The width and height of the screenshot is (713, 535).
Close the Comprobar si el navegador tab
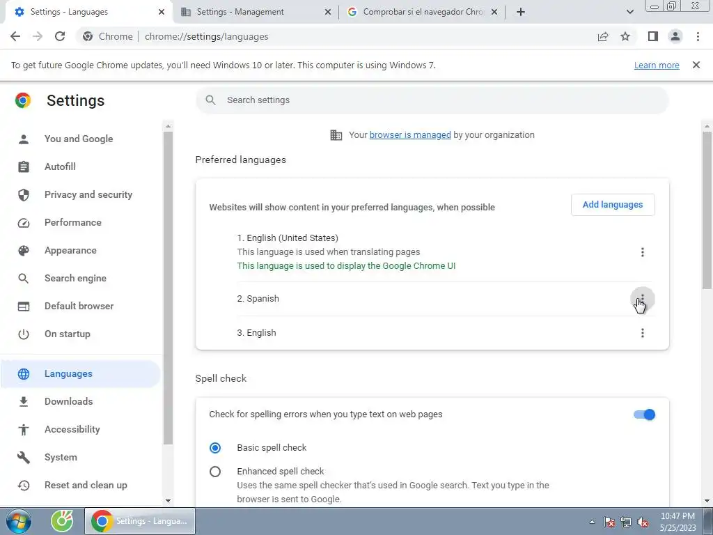(x=494, y=12)
